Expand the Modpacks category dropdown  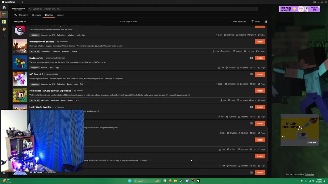pyautogui.click(x=20, y=21)
